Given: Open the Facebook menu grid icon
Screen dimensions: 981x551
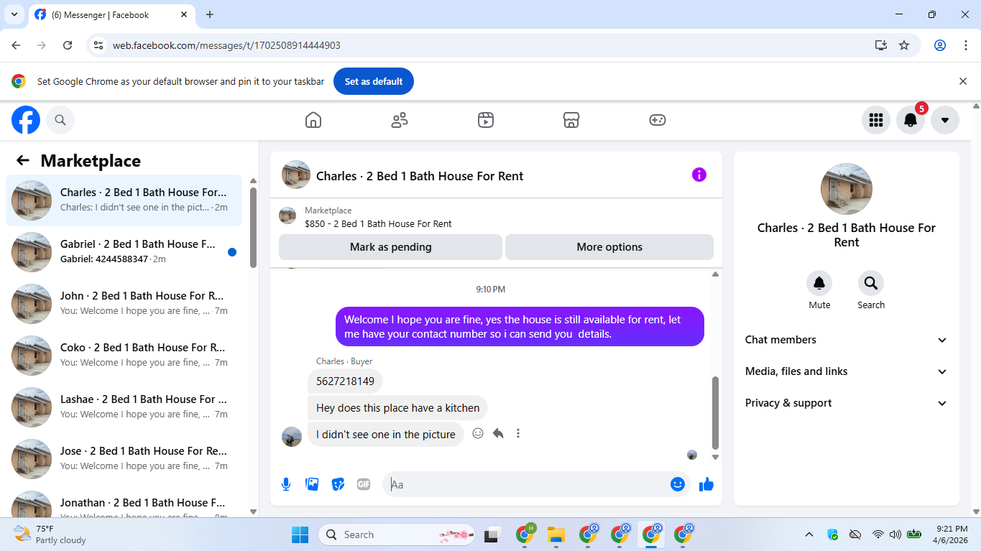Looking at the screenshot, I should point(876,120).
